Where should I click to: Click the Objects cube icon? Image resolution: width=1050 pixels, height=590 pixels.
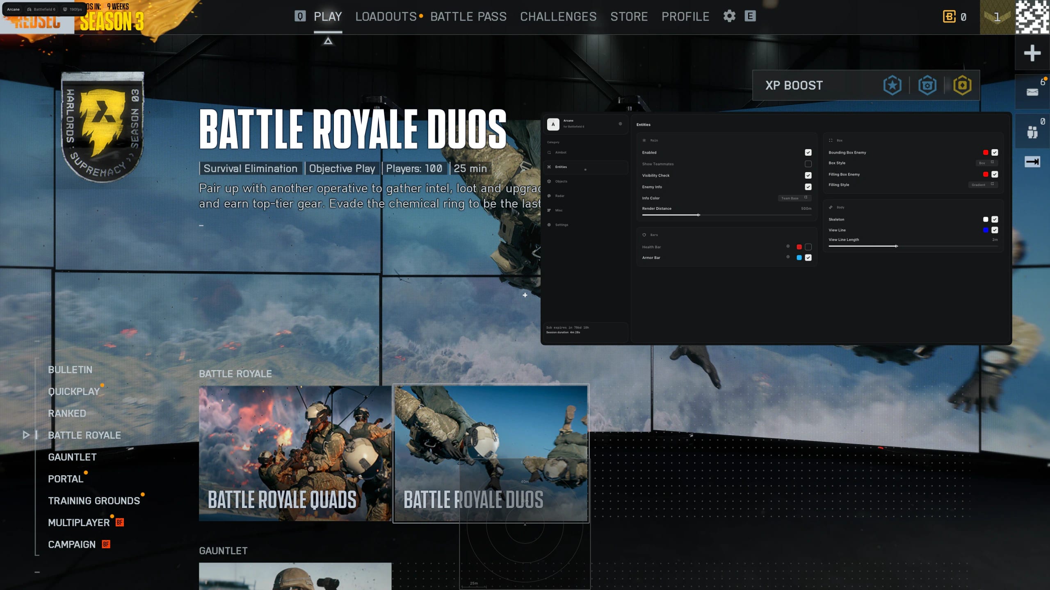coord(549,181)
